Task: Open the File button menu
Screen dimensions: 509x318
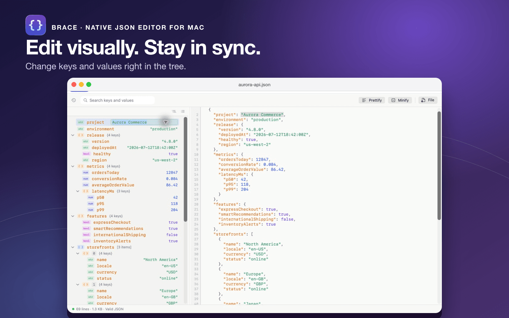Action: point(428,100)
